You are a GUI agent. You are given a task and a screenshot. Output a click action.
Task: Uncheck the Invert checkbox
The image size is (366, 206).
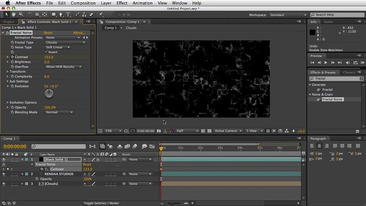click(46, 52)
